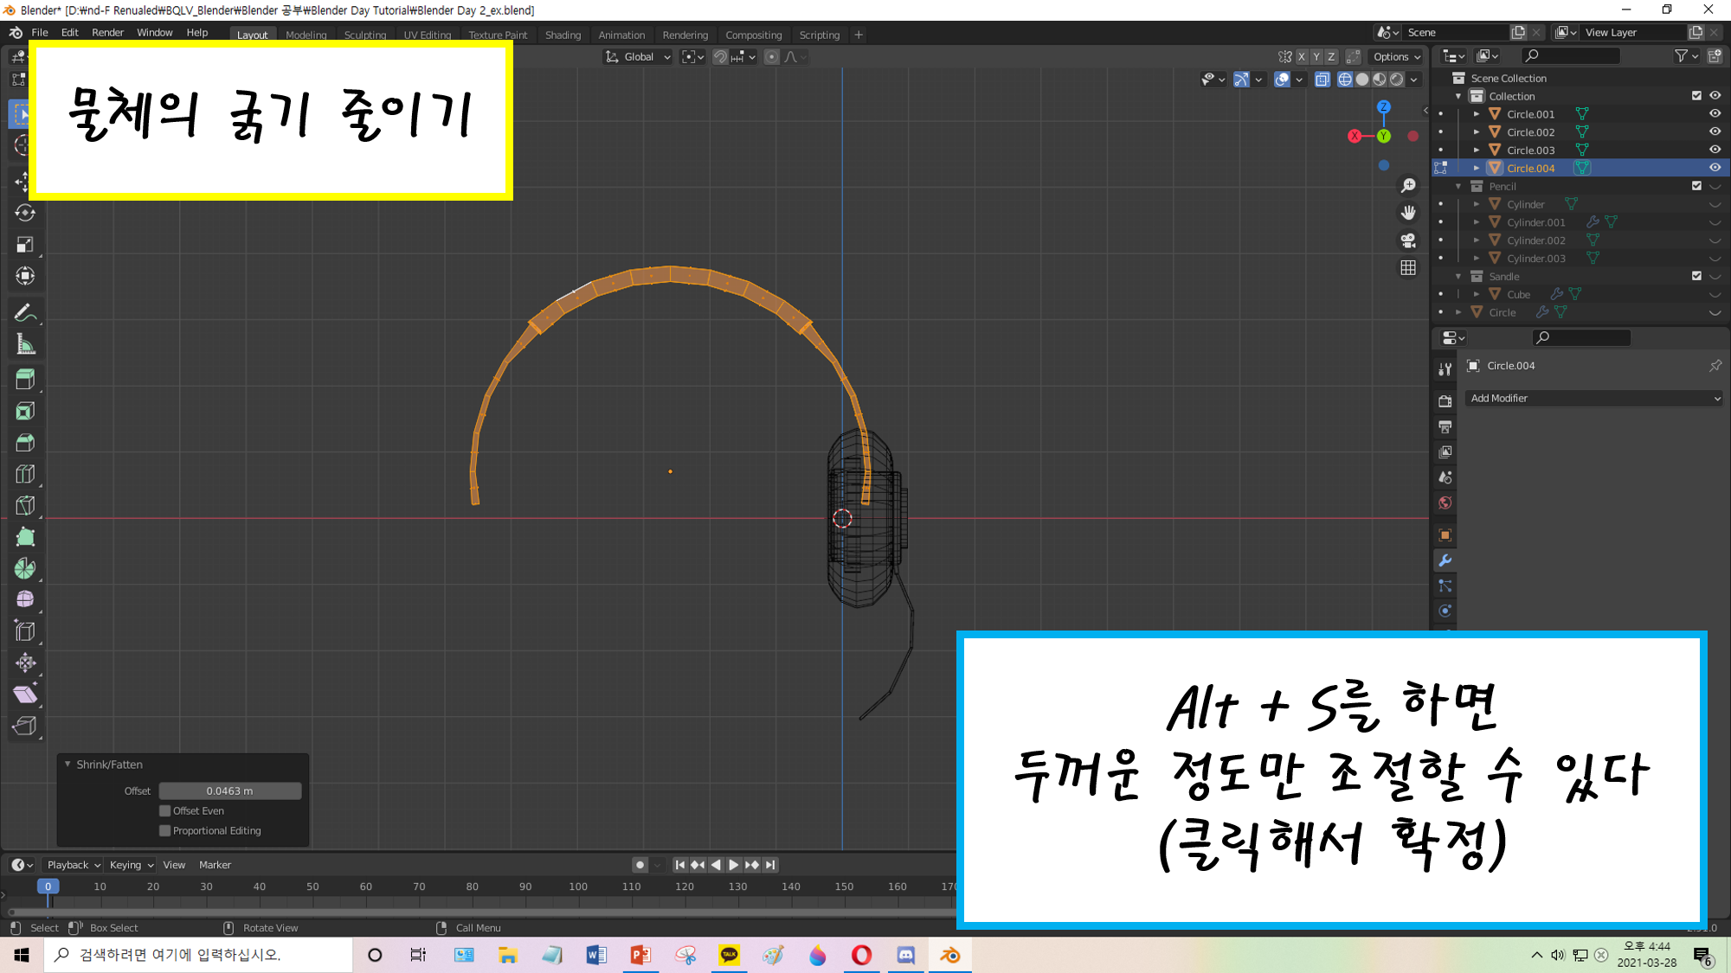Image resolution: width=1731 pixels, height=973 pixels.
Task: Hide Circle.002 with eye icon
Action: (1715, 132)
